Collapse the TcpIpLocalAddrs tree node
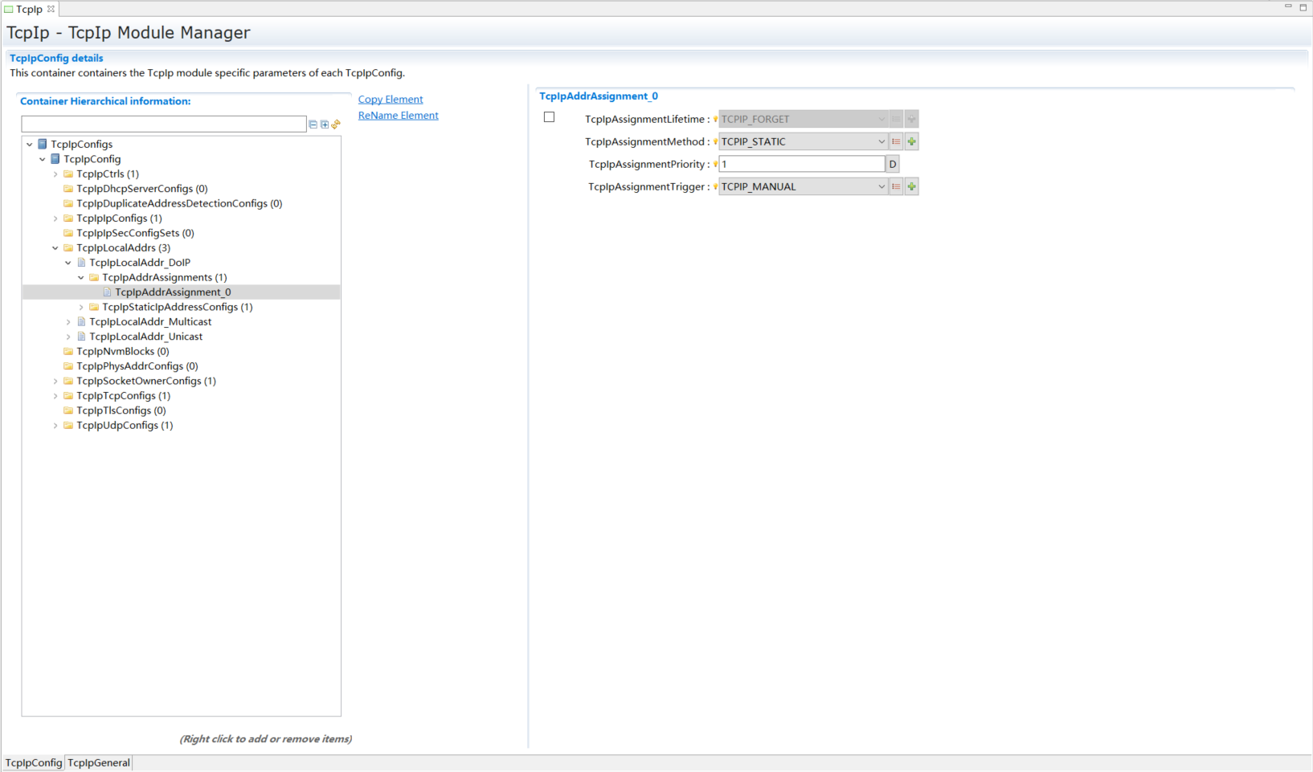The height and width of the screenshot is (772, 1313). click(55, 248)
